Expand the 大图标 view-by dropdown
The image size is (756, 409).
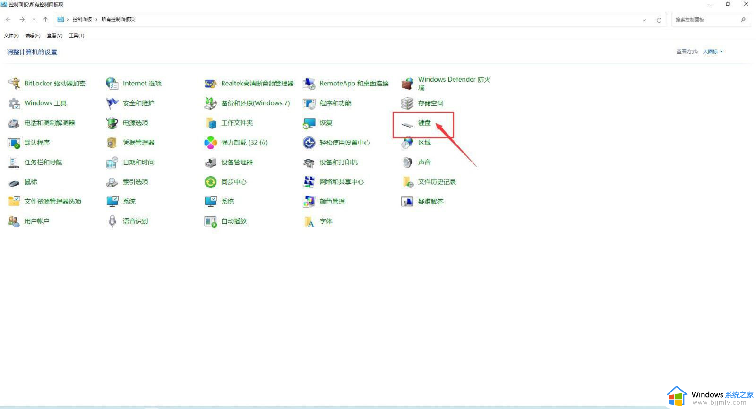(713, 52)
